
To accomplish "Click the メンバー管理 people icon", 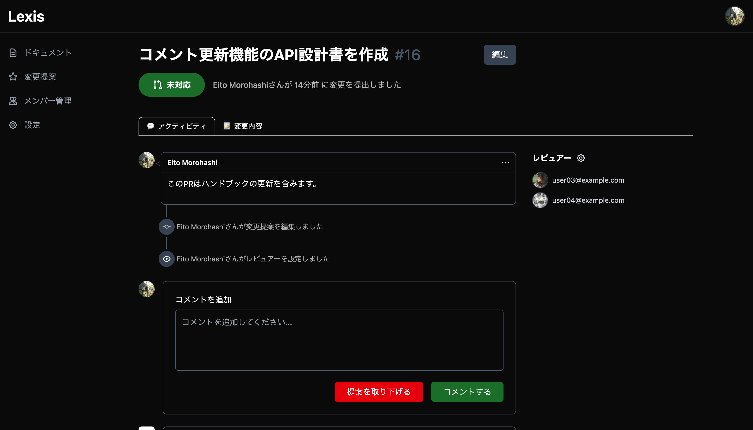I will [13, 101].
